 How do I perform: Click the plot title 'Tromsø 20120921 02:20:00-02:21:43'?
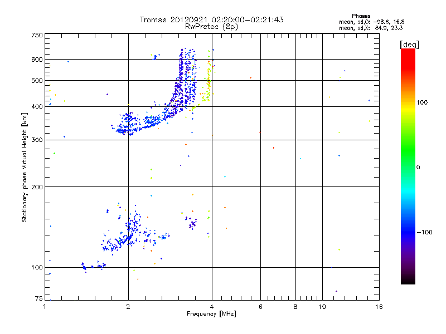211,19
